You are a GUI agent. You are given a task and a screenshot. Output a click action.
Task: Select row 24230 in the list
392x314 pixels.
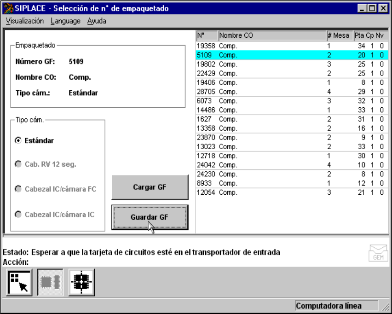pos(292,174)
